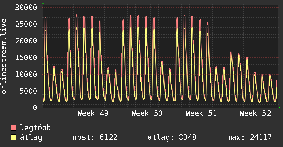This screenshot has width=283, height=147.
Task: Click the max: 24117 statistic
Action: pyautogui.click(x=249, y=138)
